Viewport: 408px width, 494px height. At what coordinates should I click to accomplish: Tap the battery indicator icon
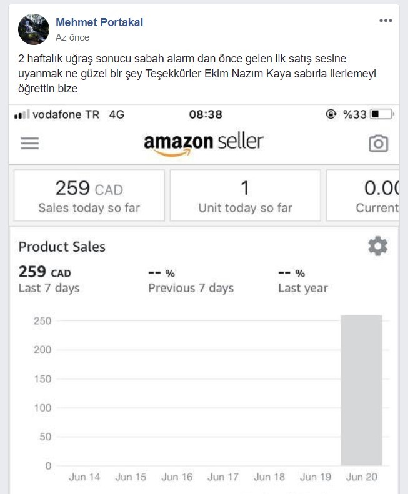382,114
